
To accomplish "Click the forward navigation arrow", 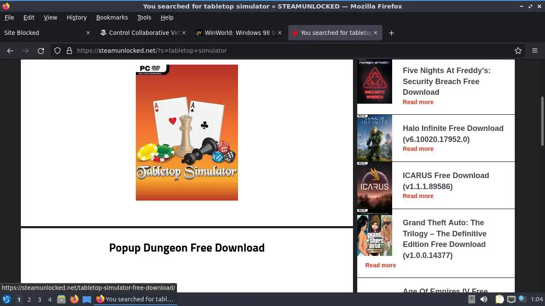I will tap(26, 51).
